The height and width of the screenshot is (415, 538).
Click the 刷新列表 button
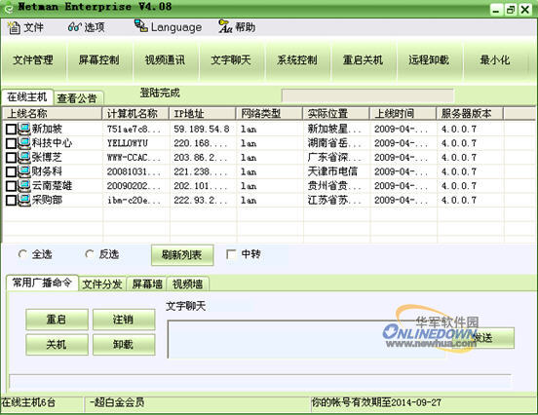coord(182,255)
